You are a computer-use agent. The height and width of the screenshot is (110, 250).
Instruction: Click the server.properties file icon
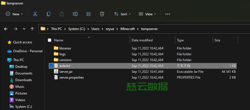pyautogui.click(x=56, y=77)
